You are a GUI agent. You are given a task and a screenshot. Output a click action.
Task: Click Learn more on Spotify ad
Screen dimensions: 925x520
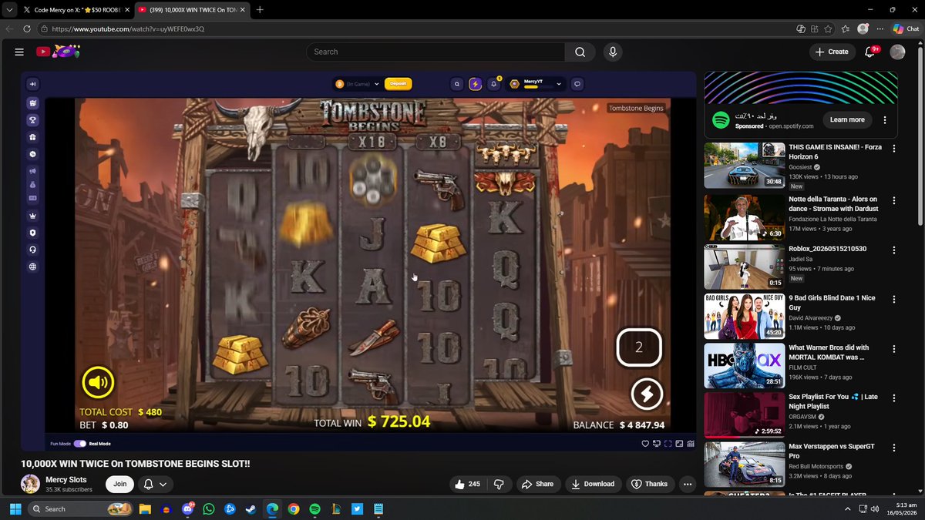click(x=847, y=119)
